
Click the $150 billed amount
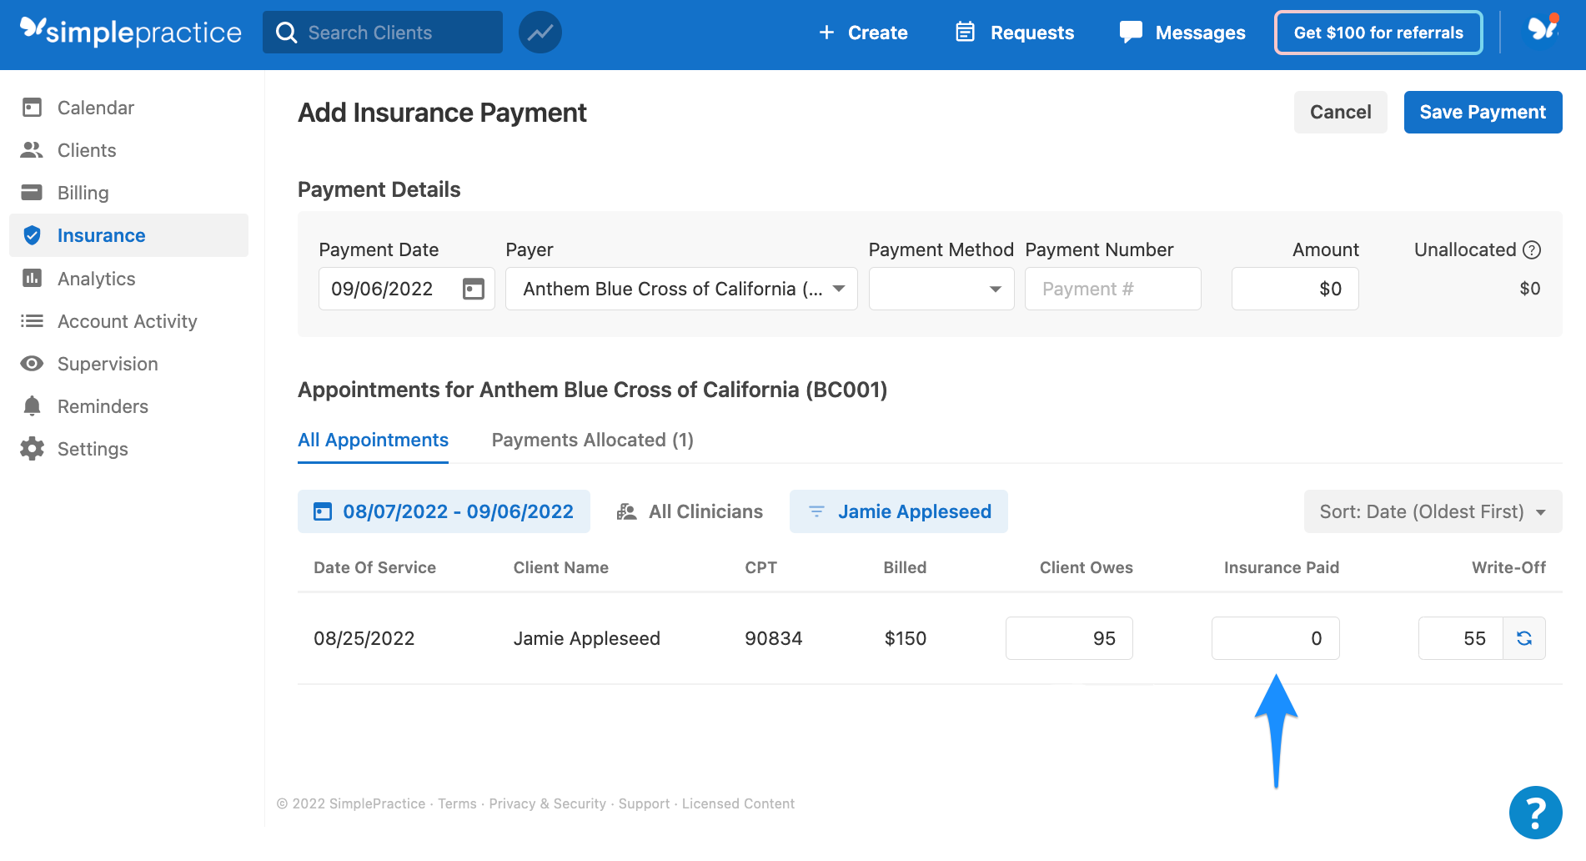(x=906, y=638)
